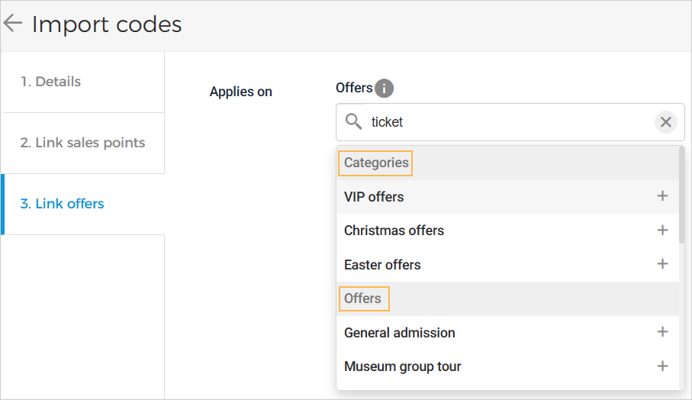Viewport: 692px width, 400px height.
Task: Add Museum group tour with the plus icon
Action: tap(662, 366)
